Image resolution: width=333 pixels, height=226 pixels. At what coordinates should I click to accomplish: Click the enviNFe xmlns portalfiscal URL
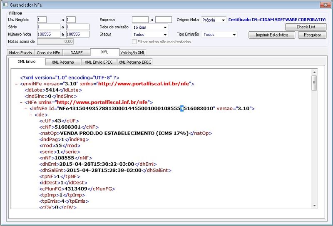tap(144, 84)
